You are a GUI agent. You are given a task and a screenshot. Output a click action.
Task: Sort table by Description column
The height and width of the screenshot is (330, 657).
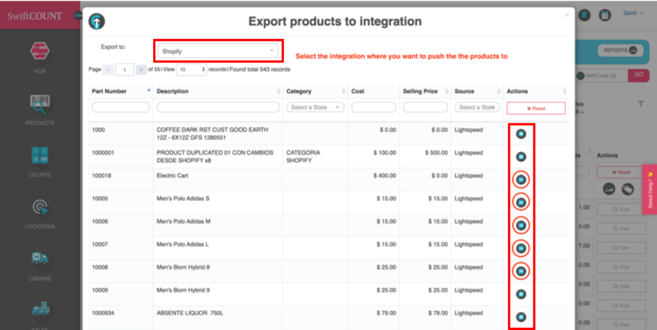tap(279, 91)
